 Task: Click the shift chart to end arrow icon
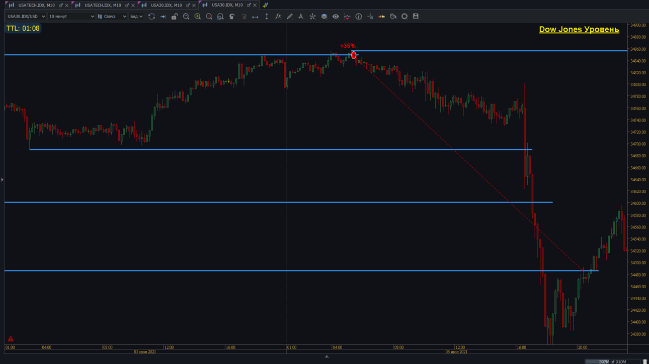coord(163,17)
